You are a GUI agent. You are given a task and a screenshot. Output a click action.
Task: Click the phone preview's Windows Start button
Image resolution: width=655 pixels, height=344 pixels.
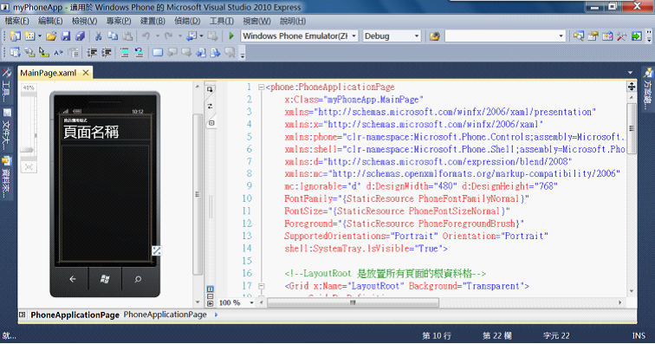[105, 279]
